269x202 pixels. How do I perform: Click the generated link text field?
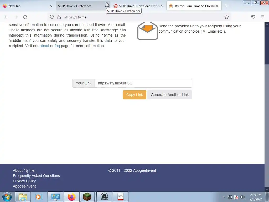143,83
